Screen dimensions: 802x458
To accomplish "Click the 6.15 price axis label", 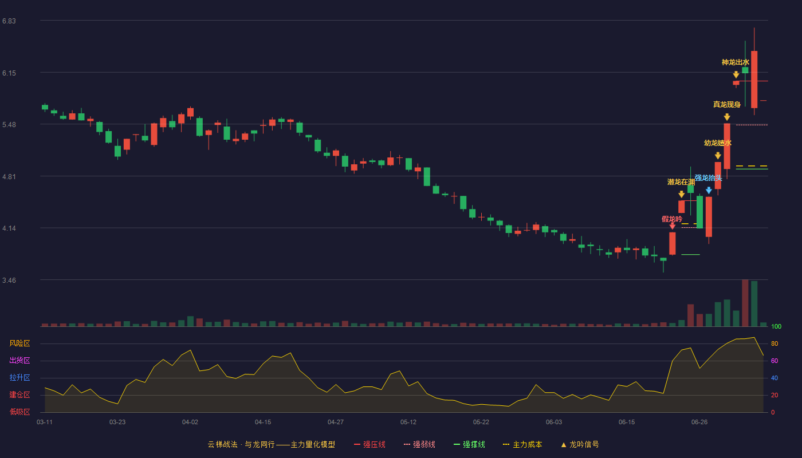I will coord(9,73).
